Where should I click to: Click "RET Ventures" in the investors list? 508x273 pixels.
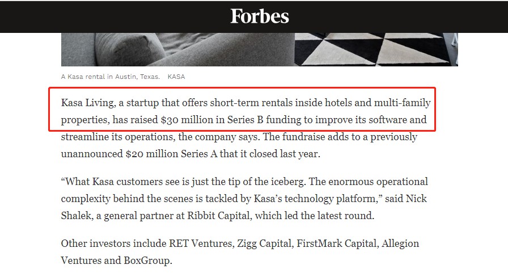(x=201, y=243)
